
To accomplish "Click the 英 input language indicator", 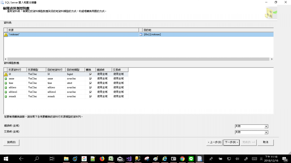I will (x=261, y=159).
